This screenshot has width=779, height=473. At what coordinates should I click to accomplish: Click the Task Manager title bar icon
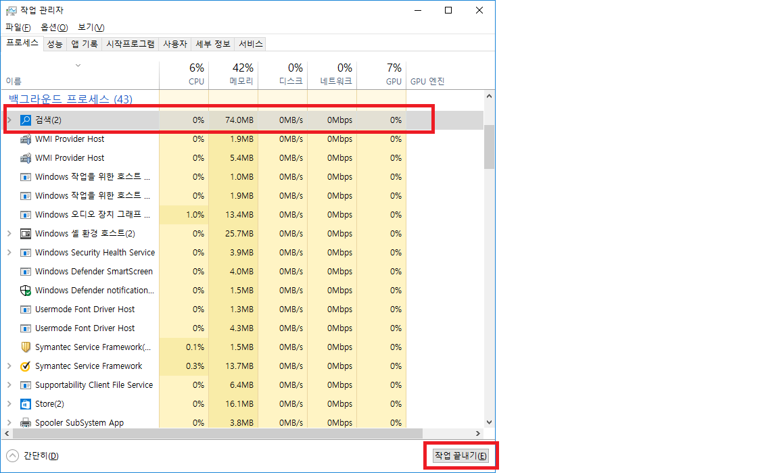tap(11, 10)
